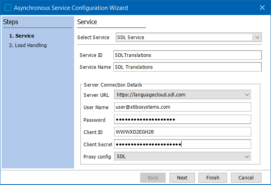
Task: Click the wizard icon in title bar
Action: [x=8, y=8]
